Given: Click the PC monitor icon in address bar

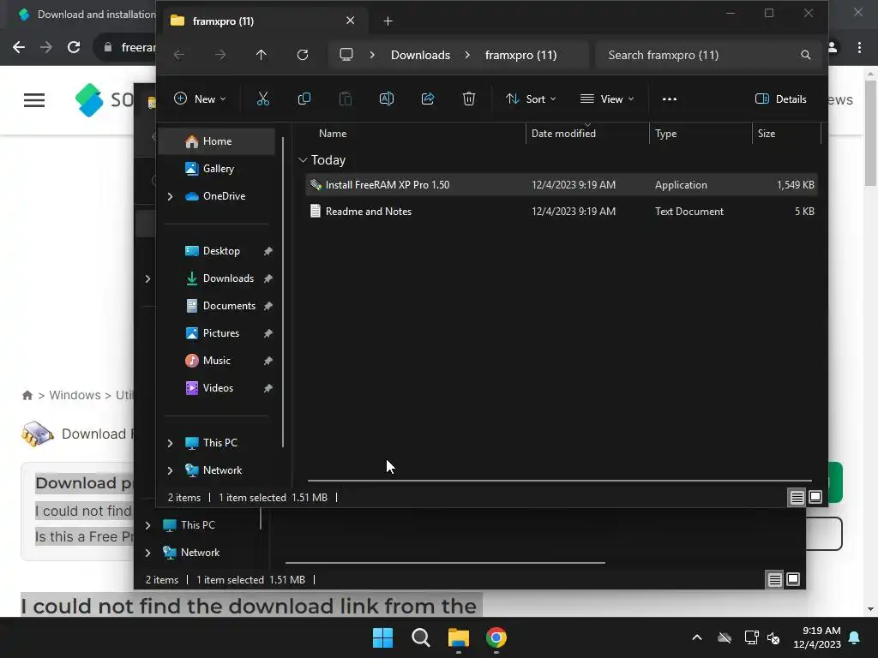Looking at the screenshot, I should [x=346, y=55].
